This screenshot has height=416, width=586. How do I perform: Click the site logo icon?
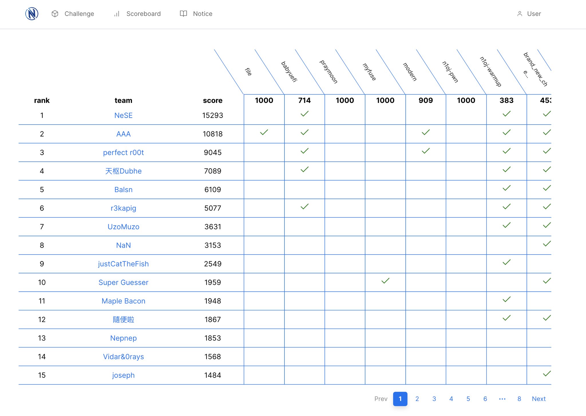coord(31,13)
